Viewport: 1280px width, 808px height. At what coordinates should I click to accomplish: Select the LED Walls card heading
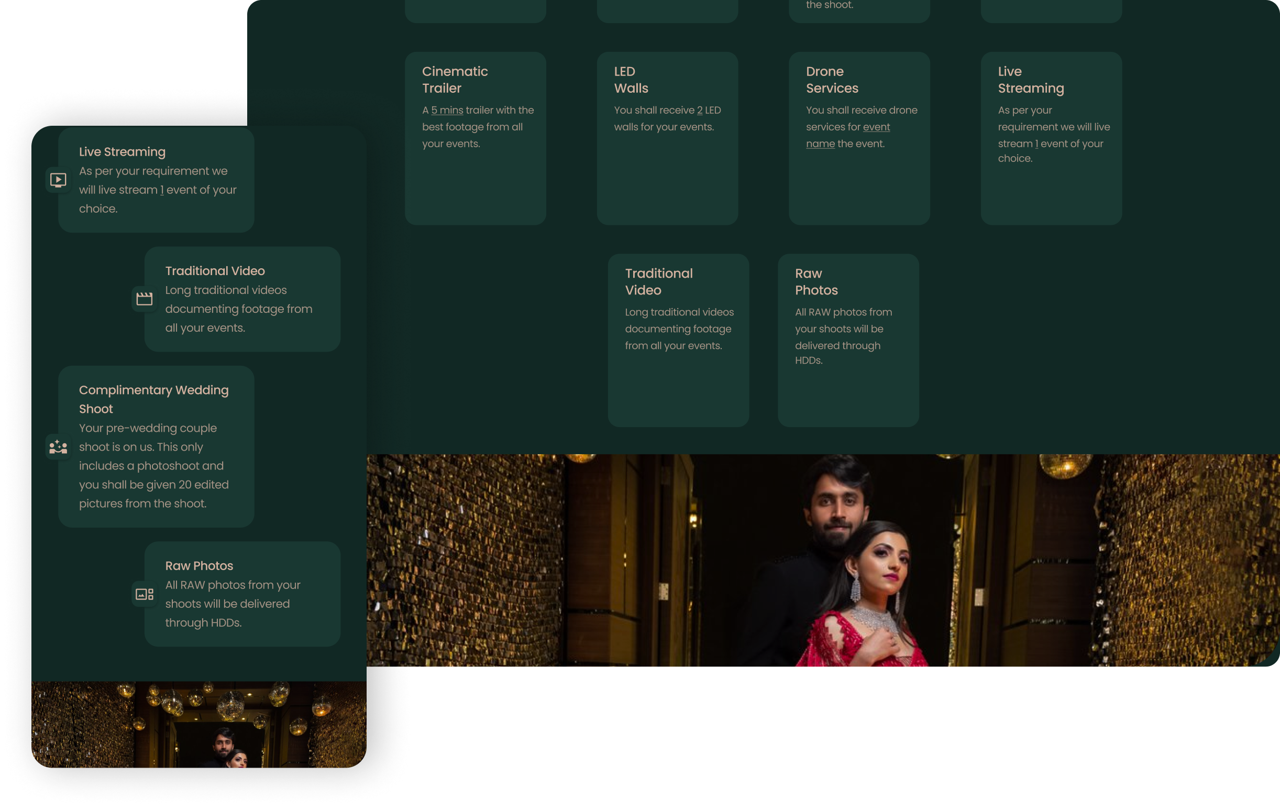click(631, 80)
